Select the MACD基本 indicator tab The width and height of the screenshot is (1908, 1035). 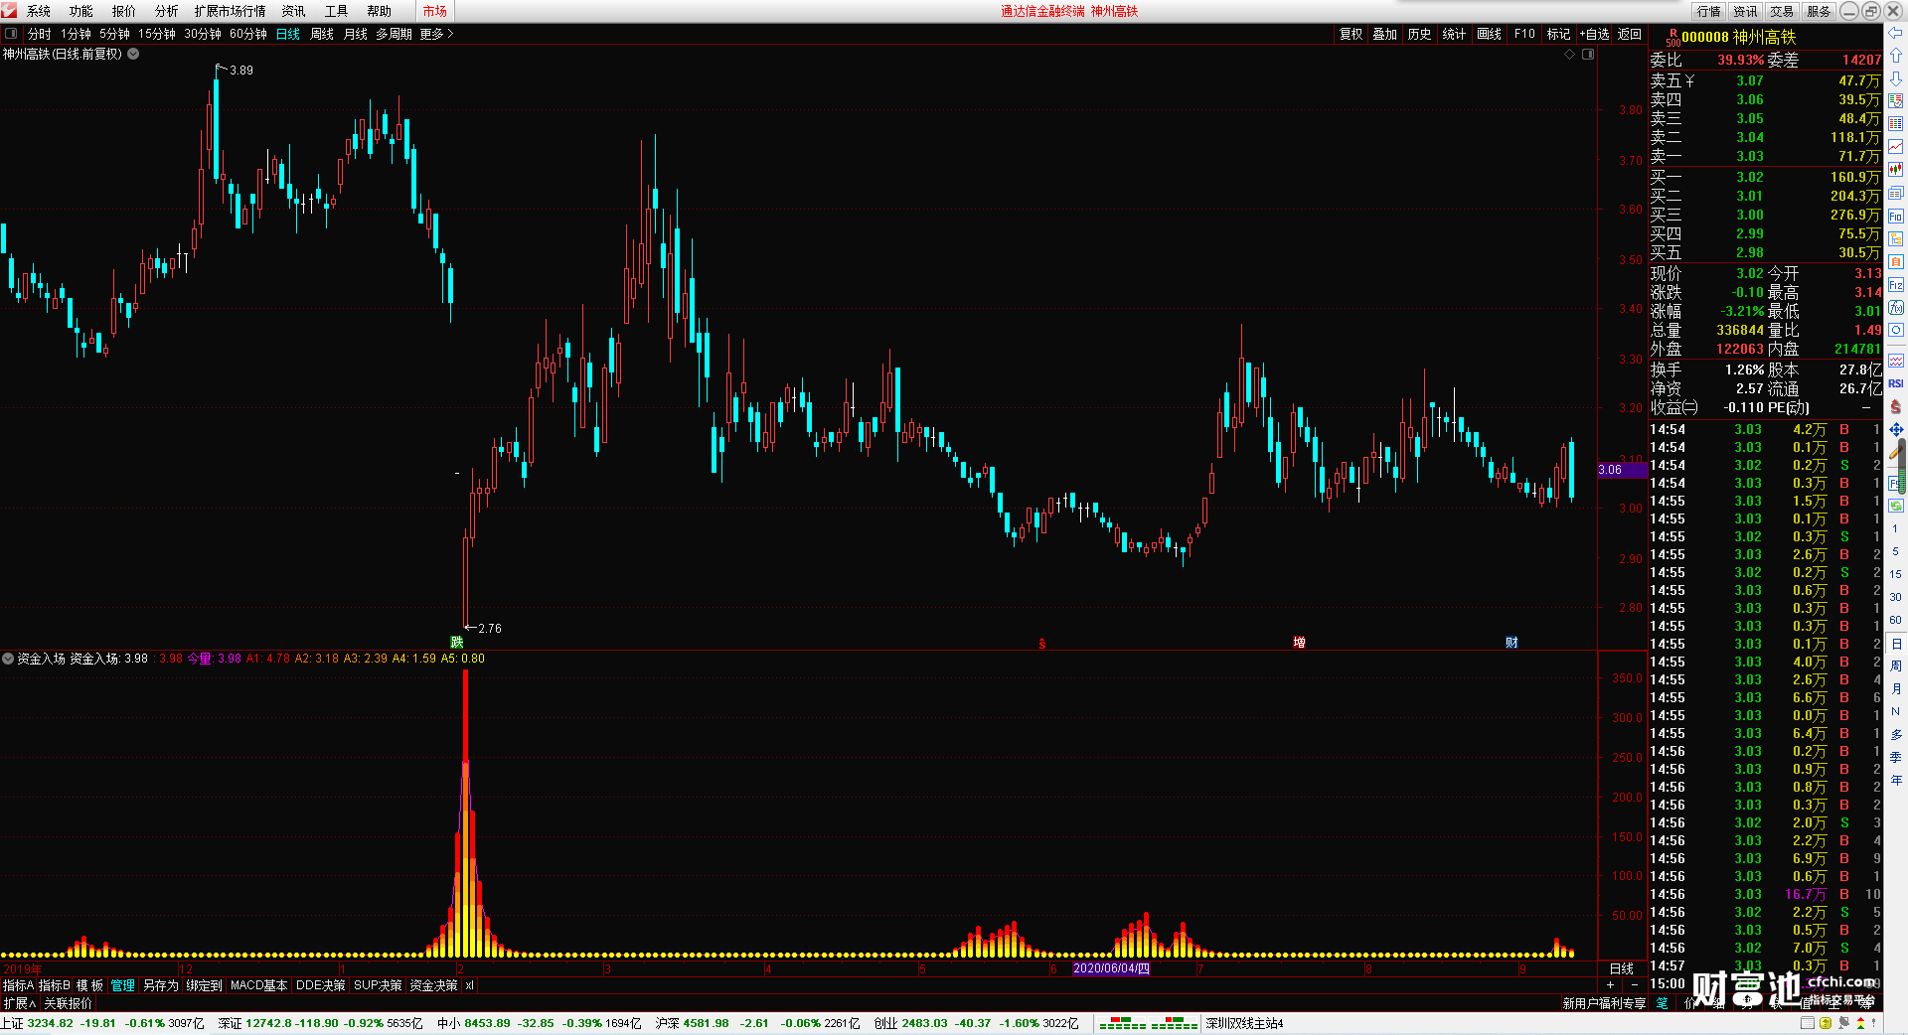(x=258, y=985)
